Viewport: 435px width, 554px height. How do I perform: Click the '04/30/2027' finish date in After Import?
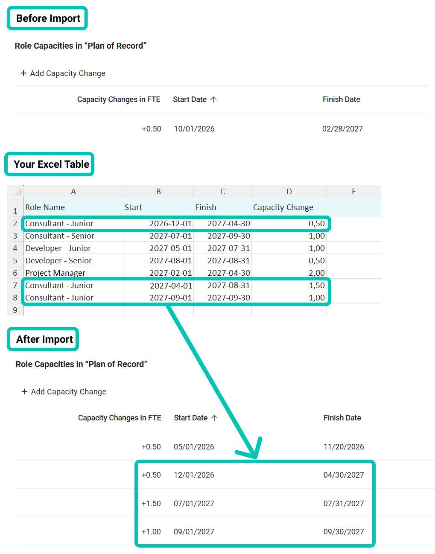(x=344, y=475)
